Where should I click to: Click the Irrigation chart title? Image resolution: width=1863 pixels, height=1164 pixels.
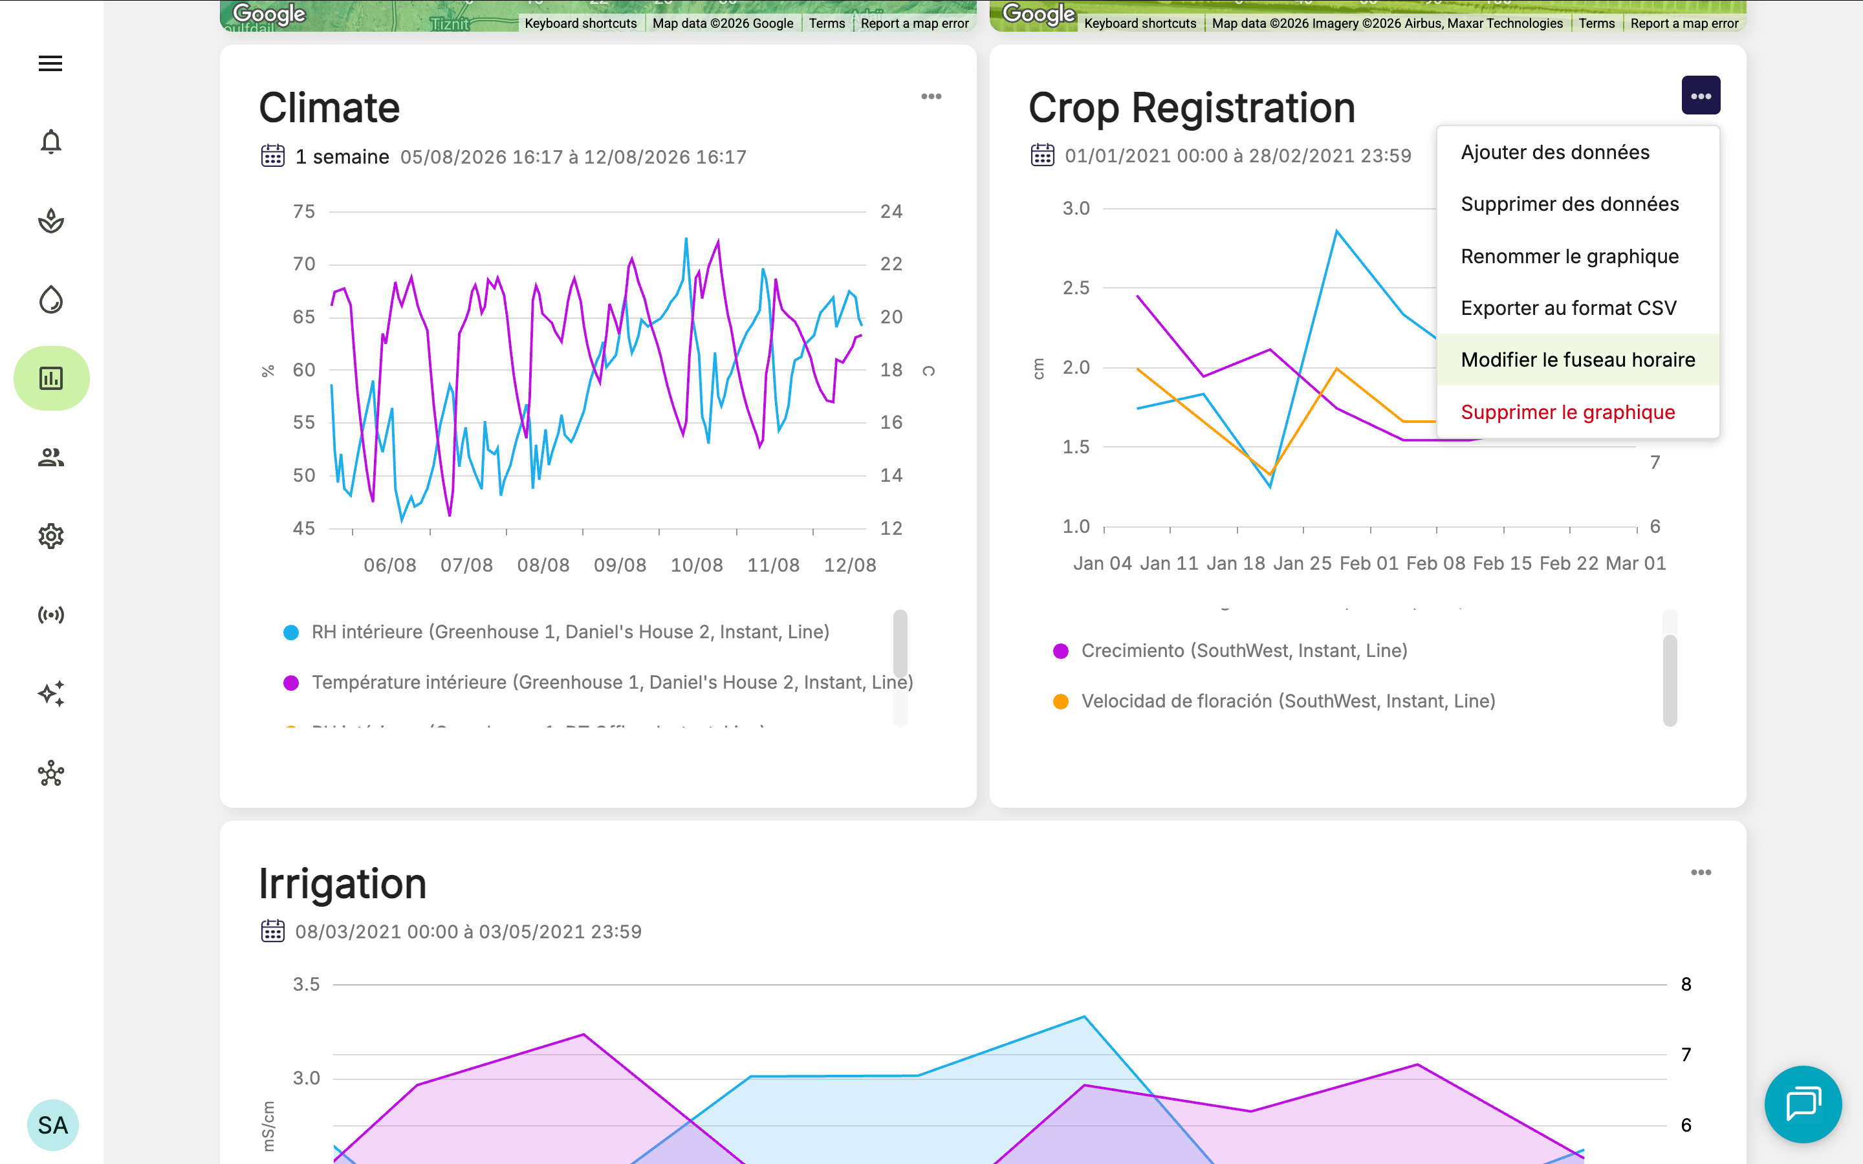click(x=343, y=883)
